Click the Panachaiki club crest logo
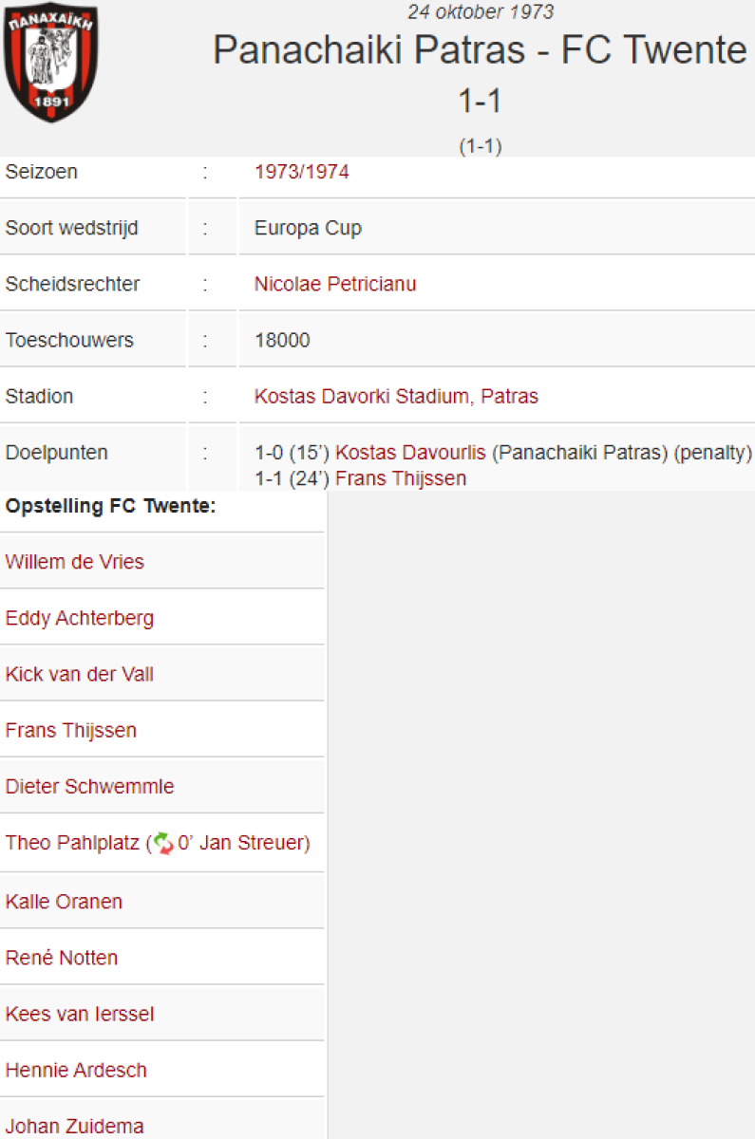The height and width of the screenshot is (1139, 755). click(51, 63)
